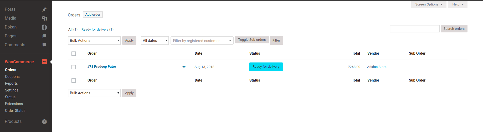Click the WooCommerce logo icon
The width and height of the screenshot is (483, 132).
44,62
